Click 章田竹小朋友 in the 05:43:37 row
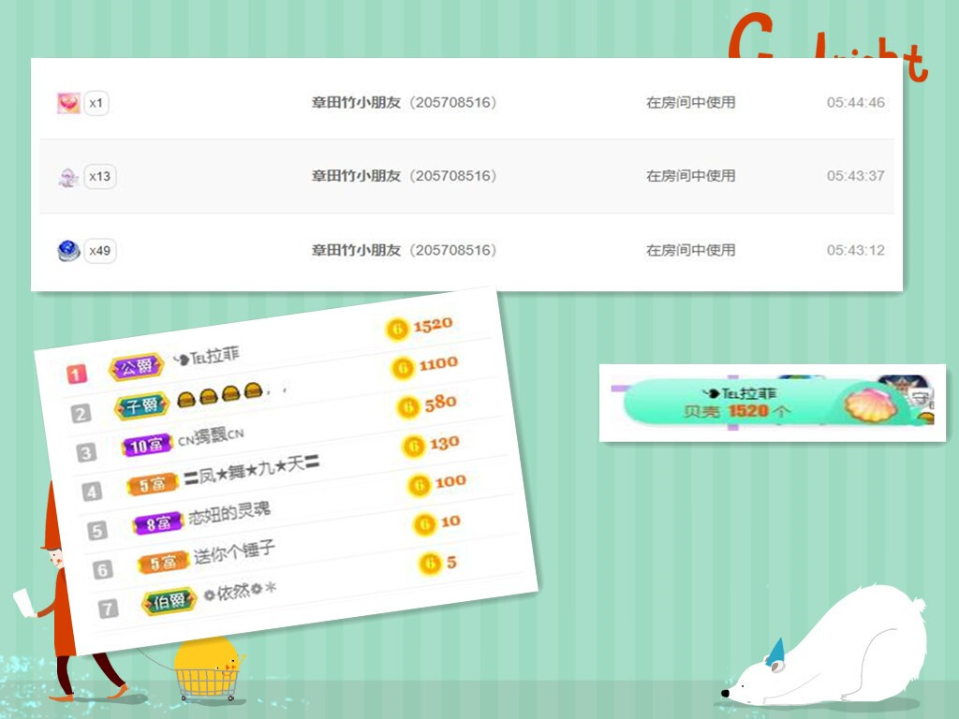This screenshot has height=719, width=959. (356, 176)
